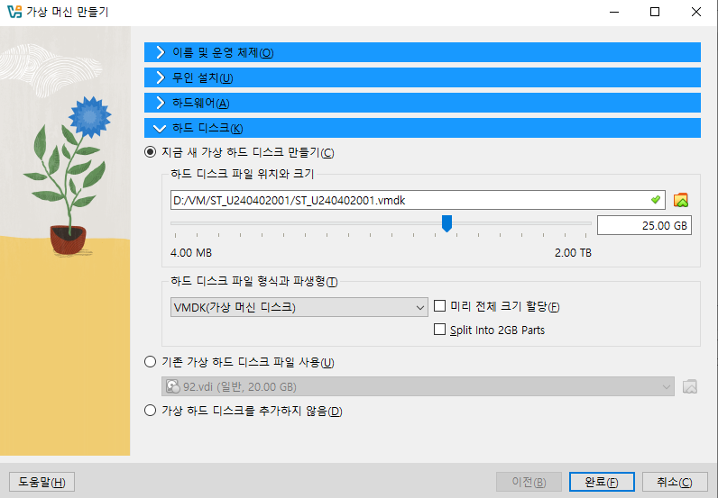Click the VirtualBox logo icon in the title bar

14,12
